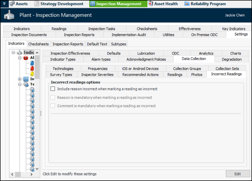This screenshot has width=252, height=181.
Task: Expand the In tree node
Action: (19, 79)
